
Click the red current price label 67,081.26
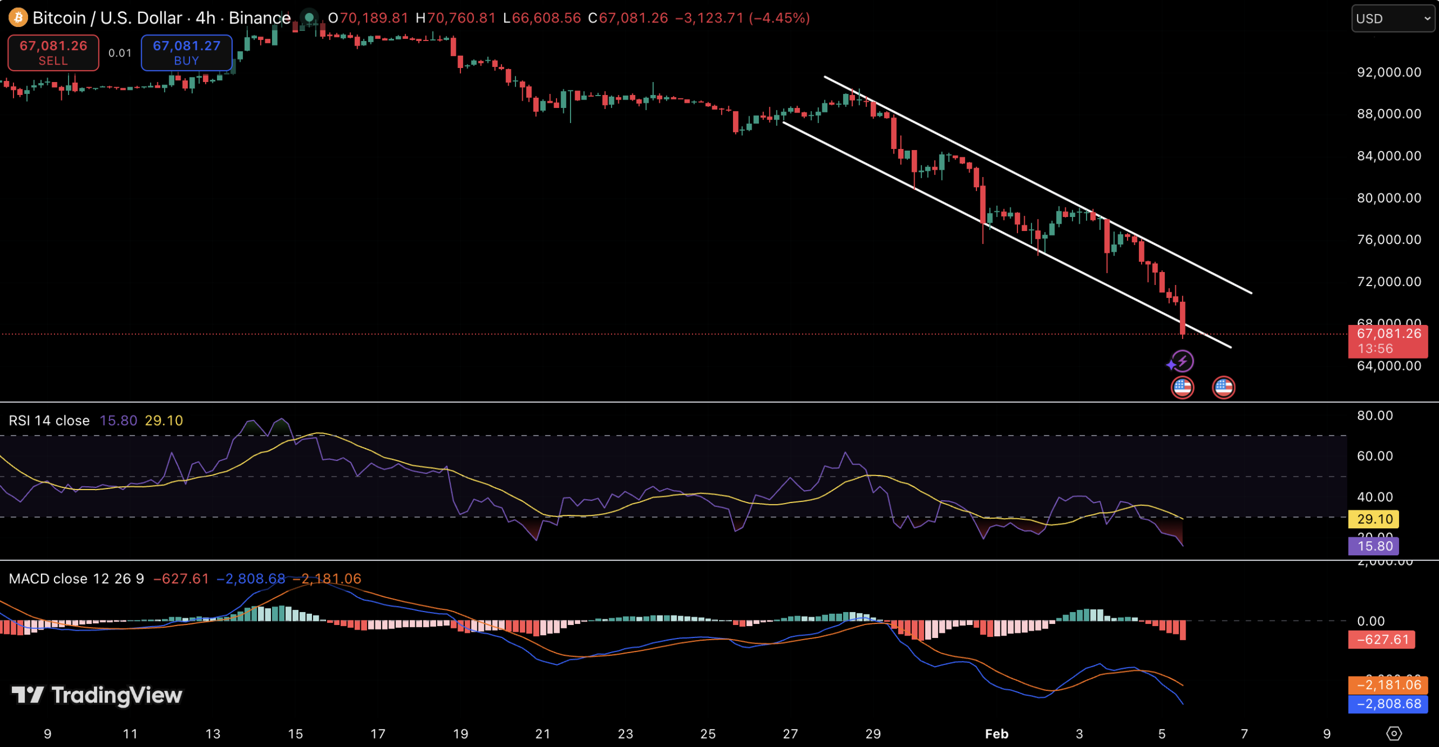[1388, 334]
